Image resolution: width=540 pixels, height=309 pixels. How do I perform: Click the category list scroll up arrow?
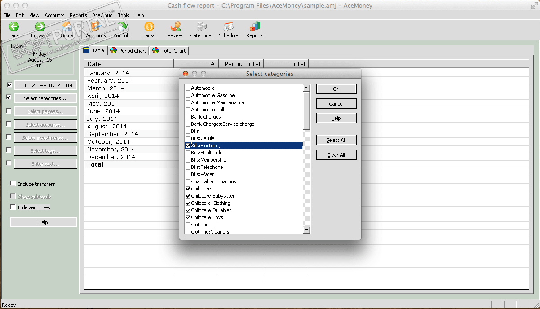(x=306, y=88)
